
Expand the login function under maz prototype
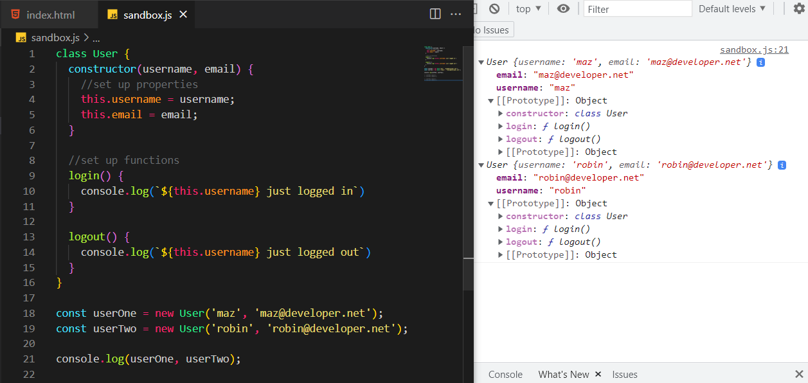tap(501, 127)
